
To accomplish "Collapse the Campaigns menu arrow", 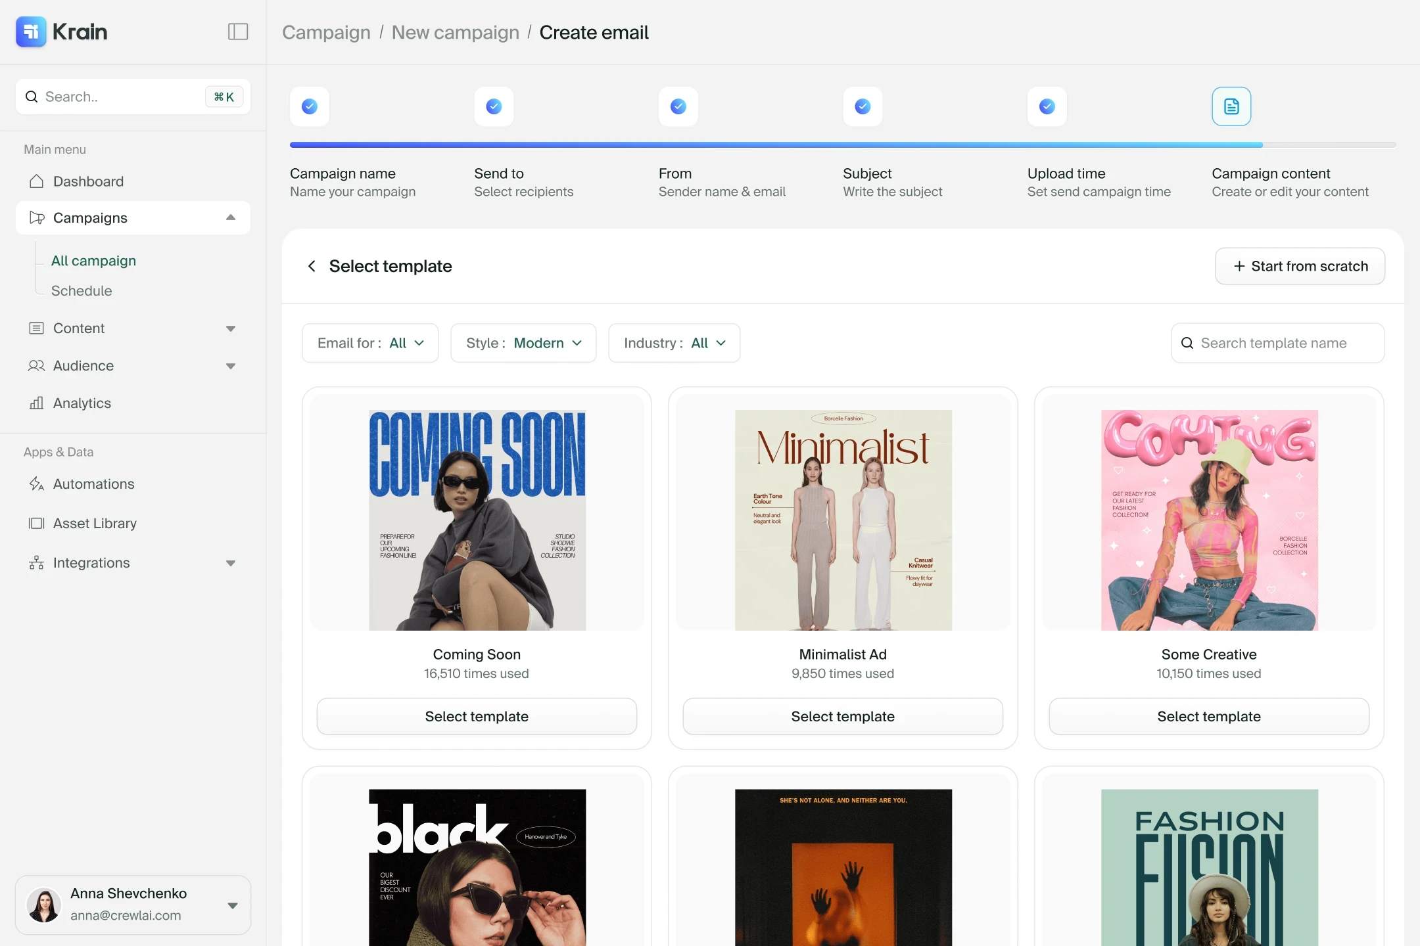I will click(x=231, y=217).
